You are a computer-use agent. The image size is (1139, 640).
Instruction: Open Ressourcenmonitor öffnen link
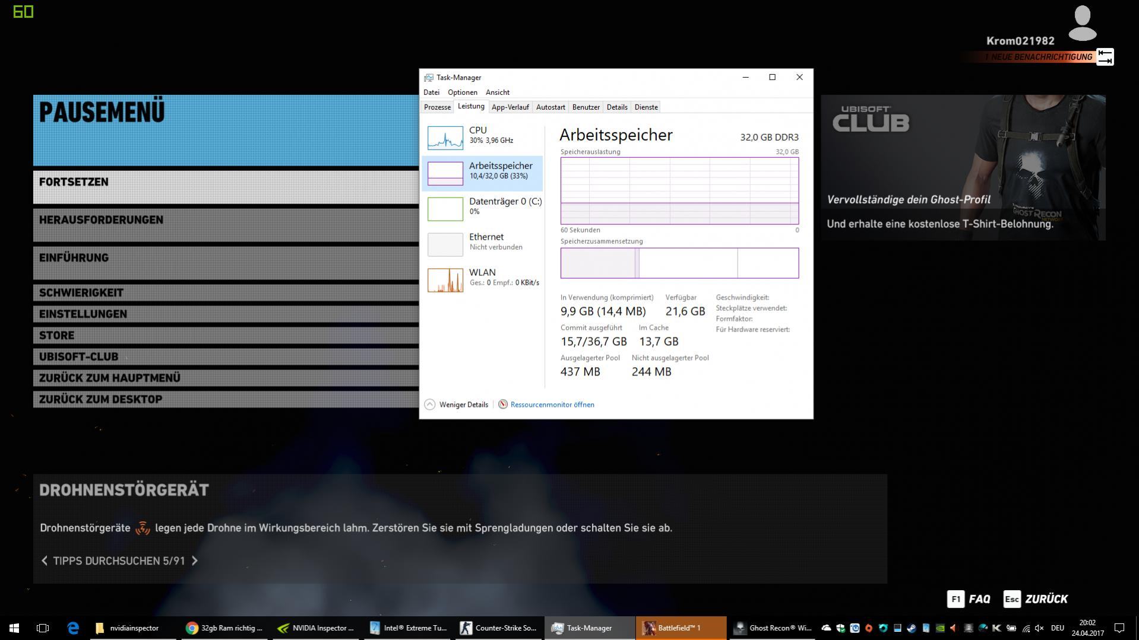[552, 405]
